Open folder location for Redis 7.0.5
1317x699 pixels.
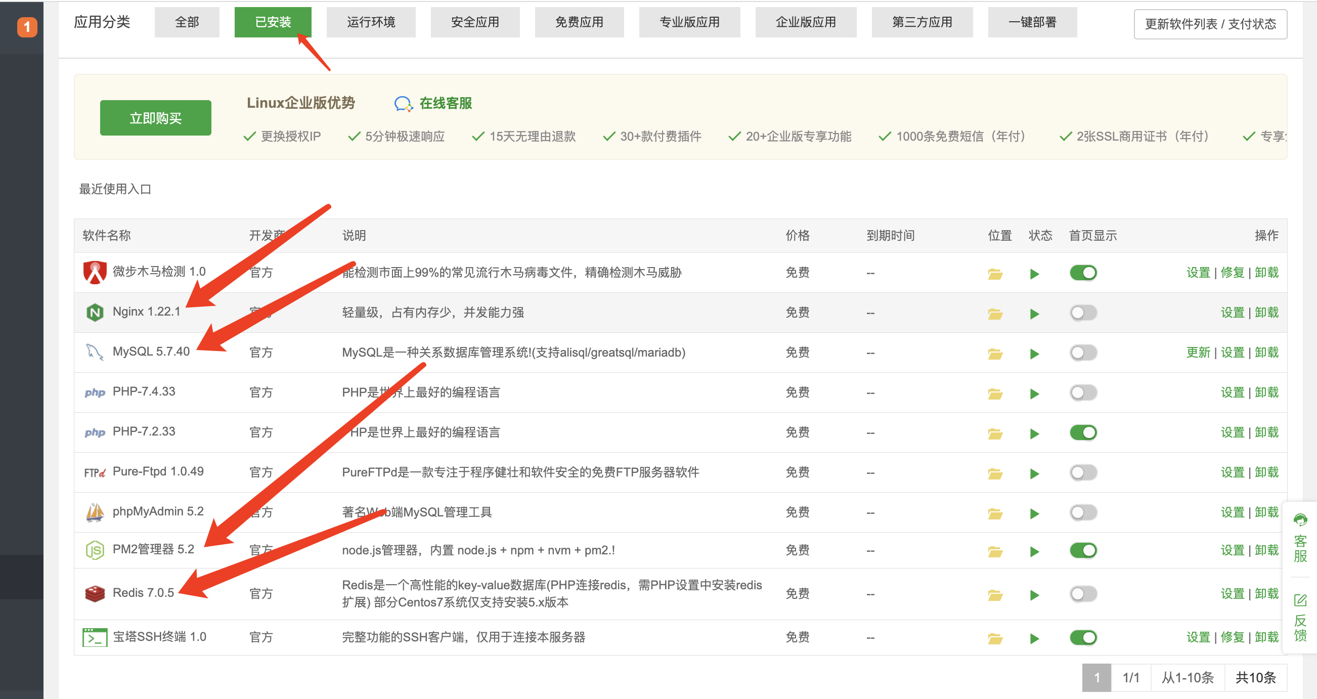[995, 594]
